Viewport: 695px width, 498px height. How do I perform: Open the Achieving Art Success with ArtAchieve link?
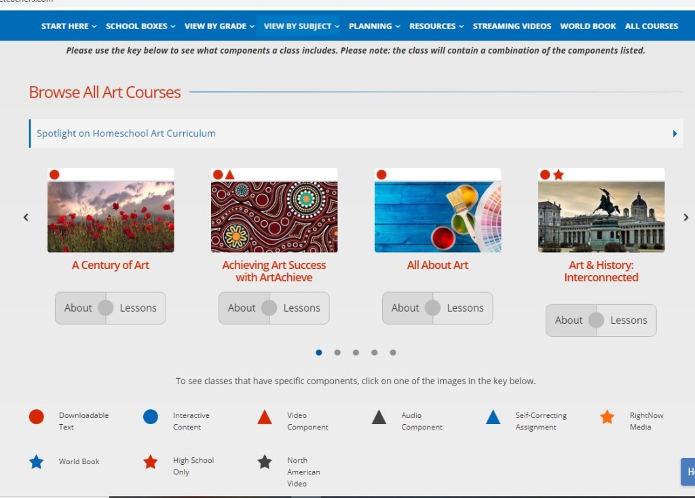tap(274, 271)
